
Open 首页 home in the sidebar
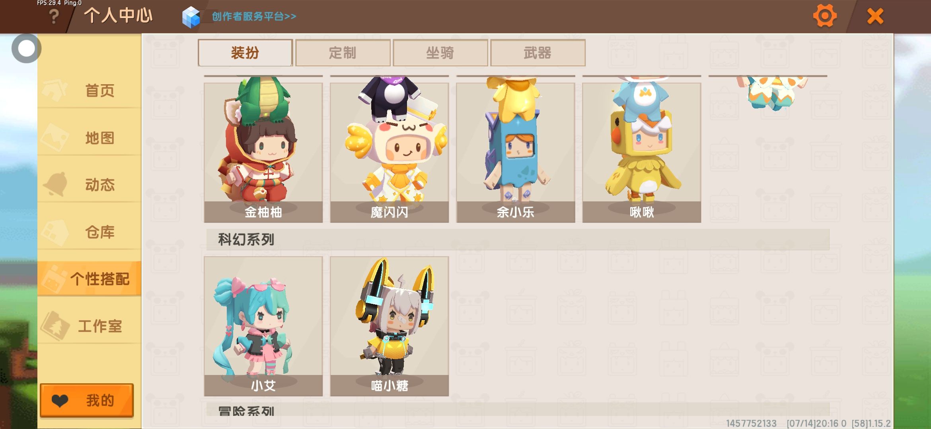pos(90,91)
